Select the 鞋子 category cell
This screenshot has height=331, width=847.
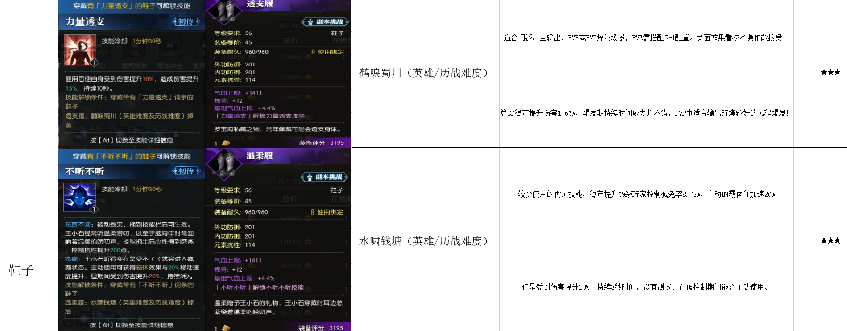[21, 270]
